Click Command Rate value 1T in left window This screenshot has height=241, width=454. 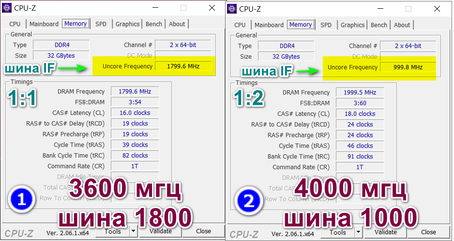click(x=135, y=166)
